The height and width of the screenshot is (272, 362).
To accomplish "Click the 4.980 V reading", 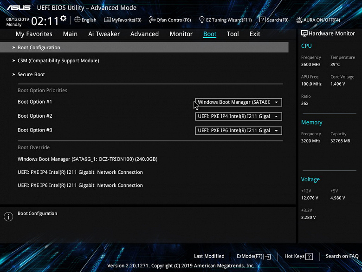I will 338,198.
